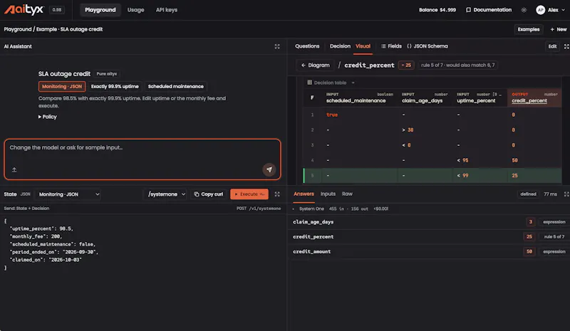
Task: Click the Examples button
Action: [x=528, y=29]
